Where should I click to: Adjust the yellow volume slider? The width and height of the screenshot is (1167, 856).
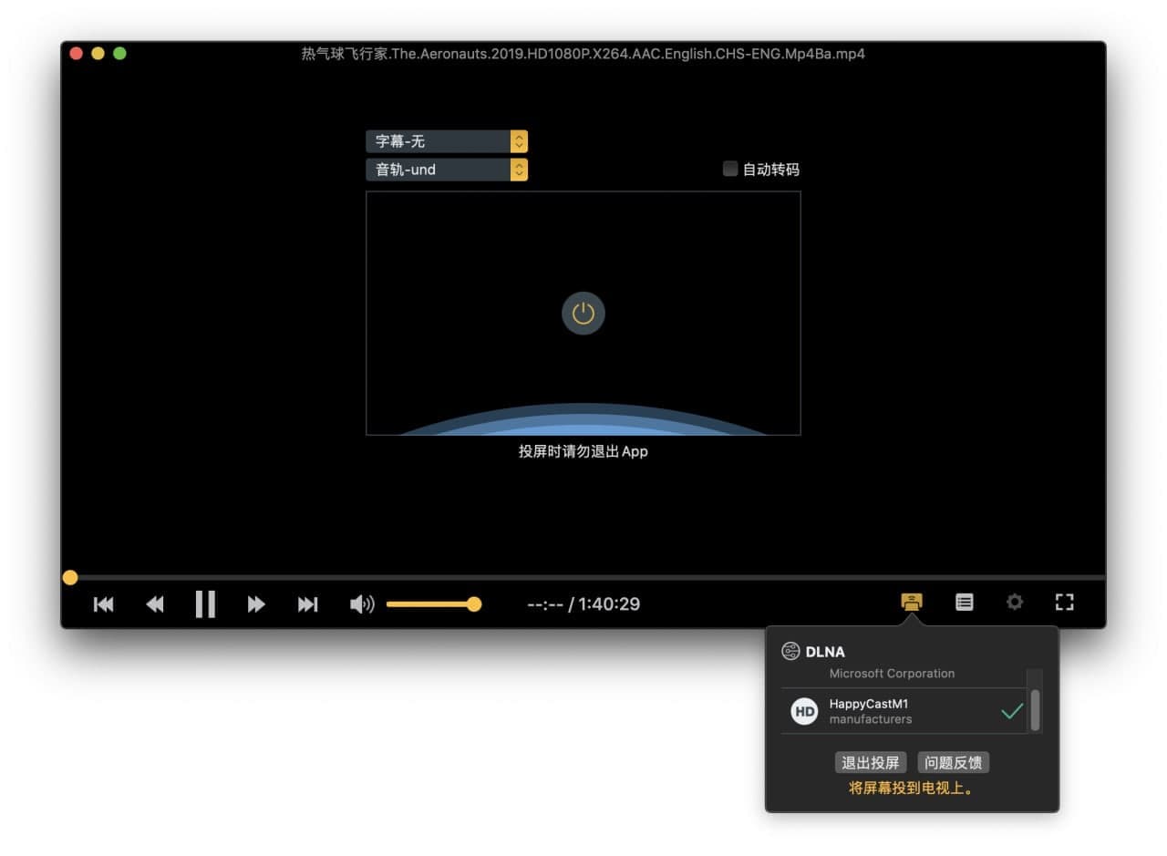click(433, 603)
